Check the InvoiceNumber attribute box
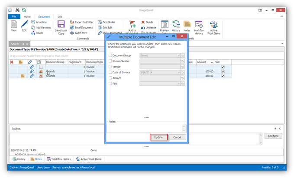The width and height of the screenshot is (294, 178). [x=110, y=61]
